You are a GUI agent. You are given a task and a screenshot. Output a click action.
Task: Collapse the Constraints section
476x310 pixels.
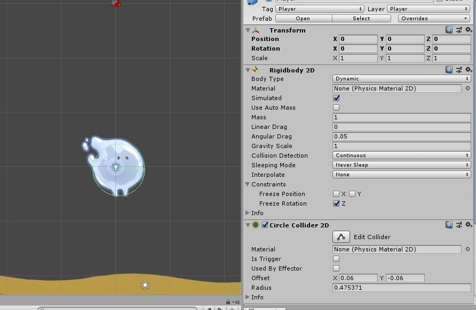tap(248, 184)
